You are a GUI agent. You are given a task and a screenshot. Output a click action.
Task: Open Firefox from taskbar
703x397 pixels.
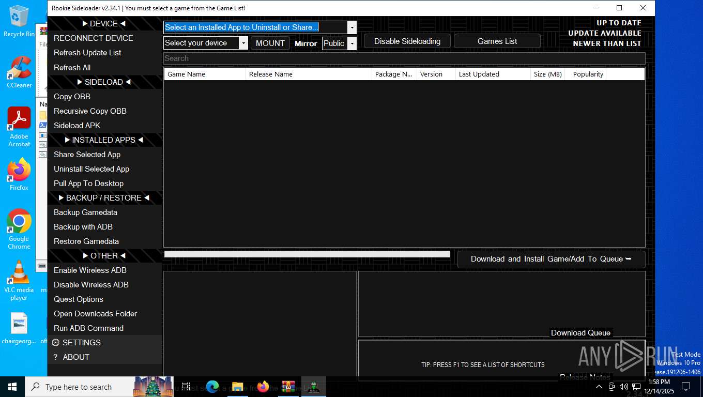[263, 387]
